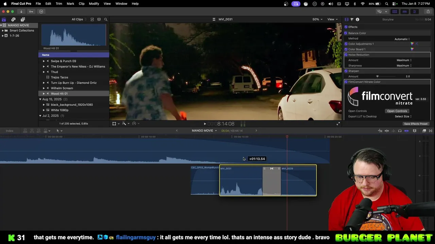Image resolution: width=435 pixels, height=244 pixels.
Task: Open the Clip menu
Action: [x=82, y=4]
